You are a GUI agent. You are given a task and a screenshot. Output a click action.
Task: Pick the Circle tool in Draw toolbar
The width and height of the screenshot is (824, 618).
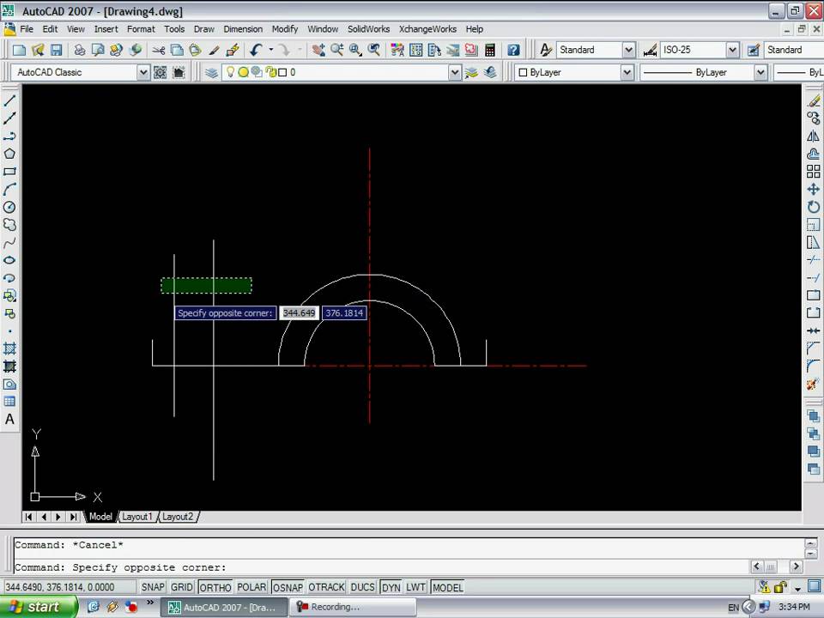pyautogui.click(x=10, y=207)
